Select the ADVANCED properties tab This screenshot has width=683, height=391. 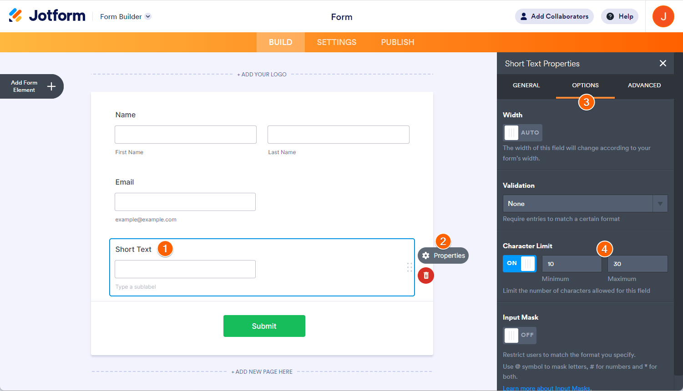(644, 85)
